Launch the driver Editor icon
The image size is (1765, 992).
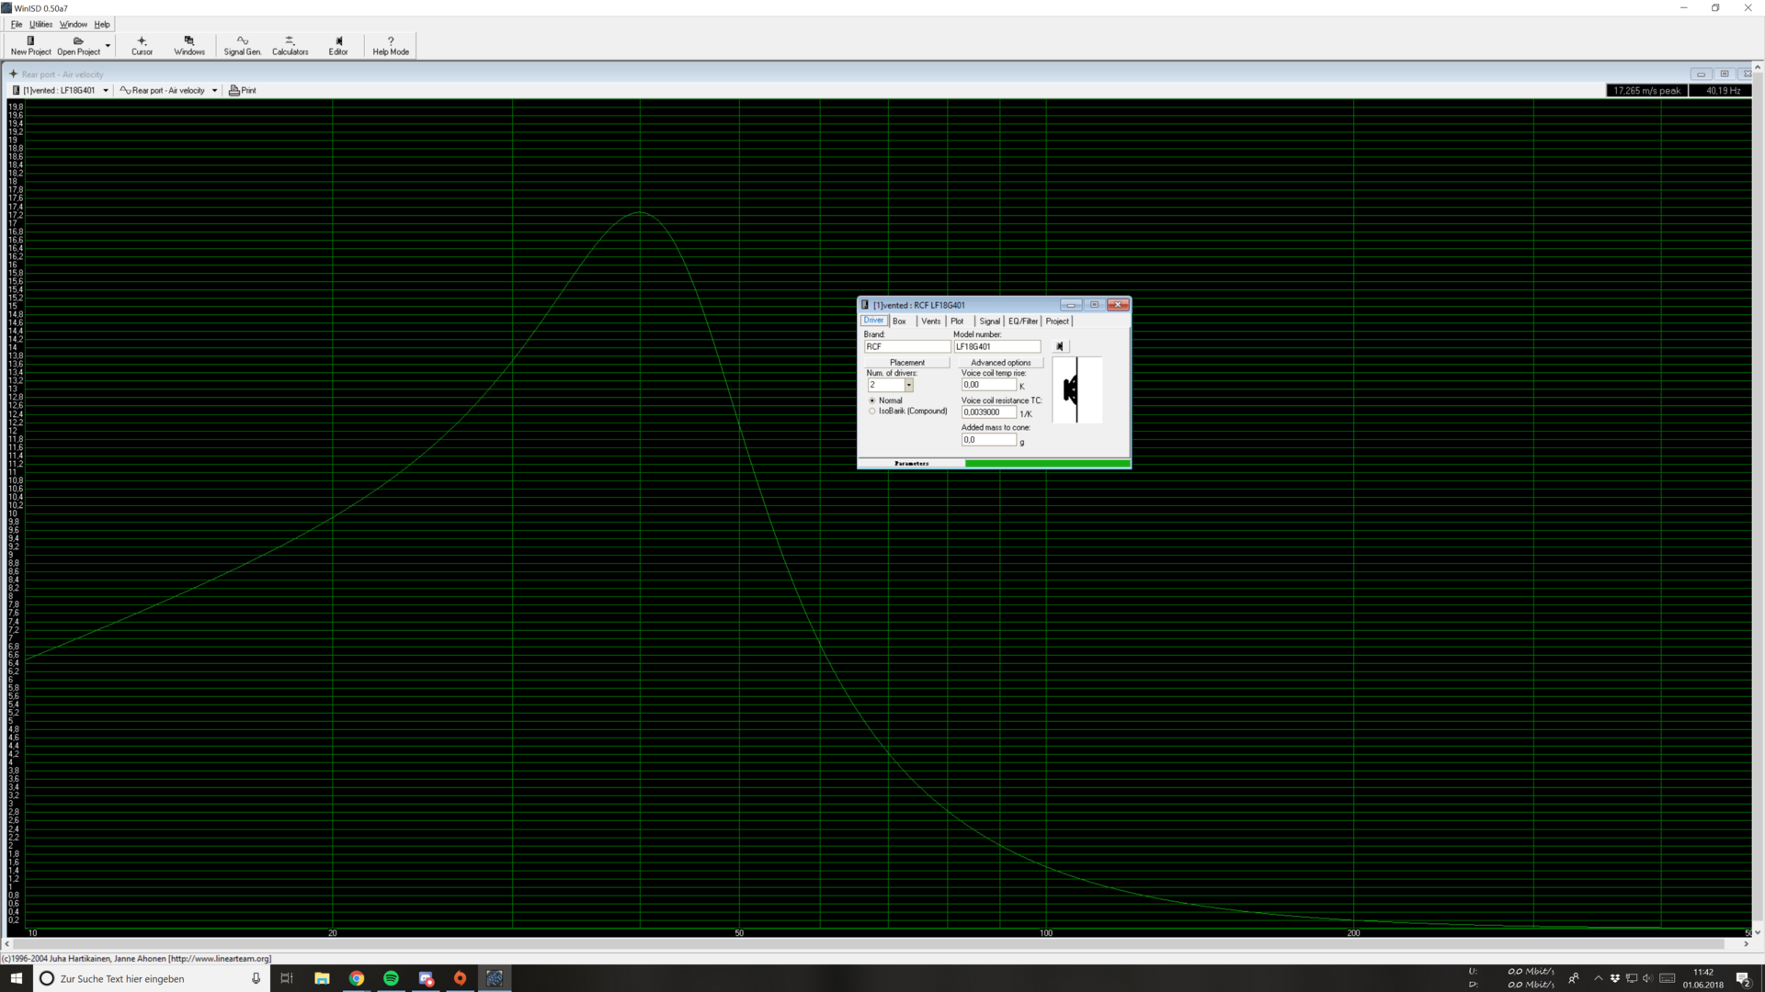(338, 45)
